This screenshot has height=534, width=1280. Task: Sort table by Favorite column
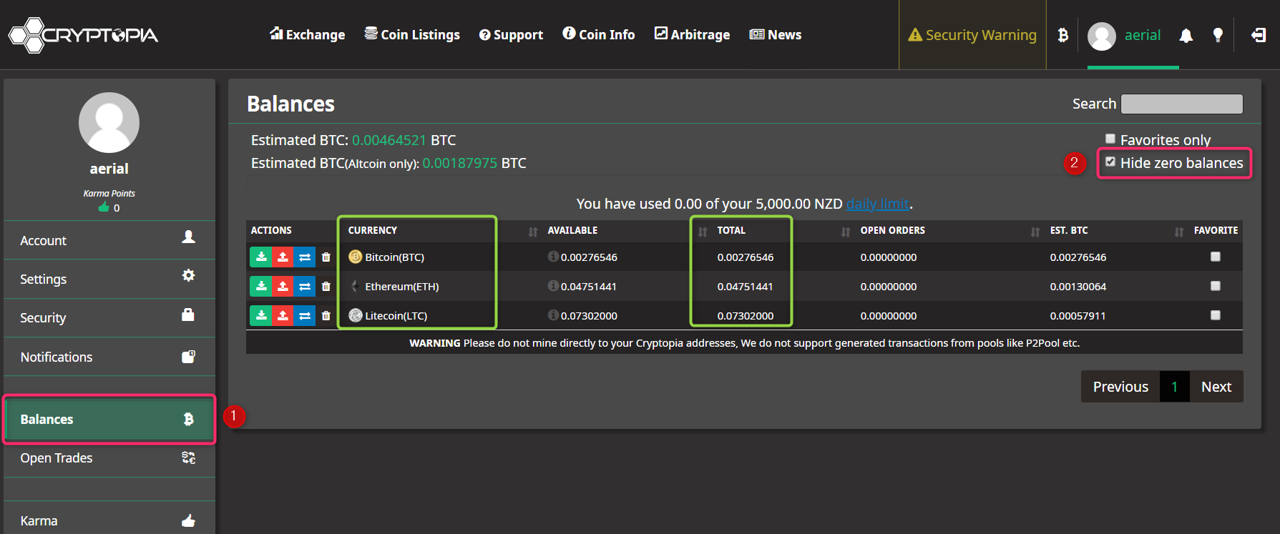tap(1216, 230)
